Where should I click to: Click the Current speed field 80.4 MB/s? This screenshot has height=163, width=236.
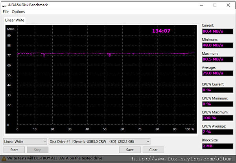(218, 31)
